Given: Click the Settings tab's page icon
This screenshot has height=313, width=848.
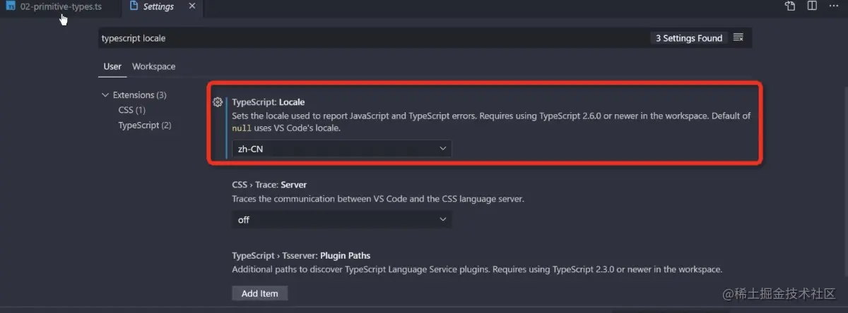Looking at the screenshot, I should (134, 7).
